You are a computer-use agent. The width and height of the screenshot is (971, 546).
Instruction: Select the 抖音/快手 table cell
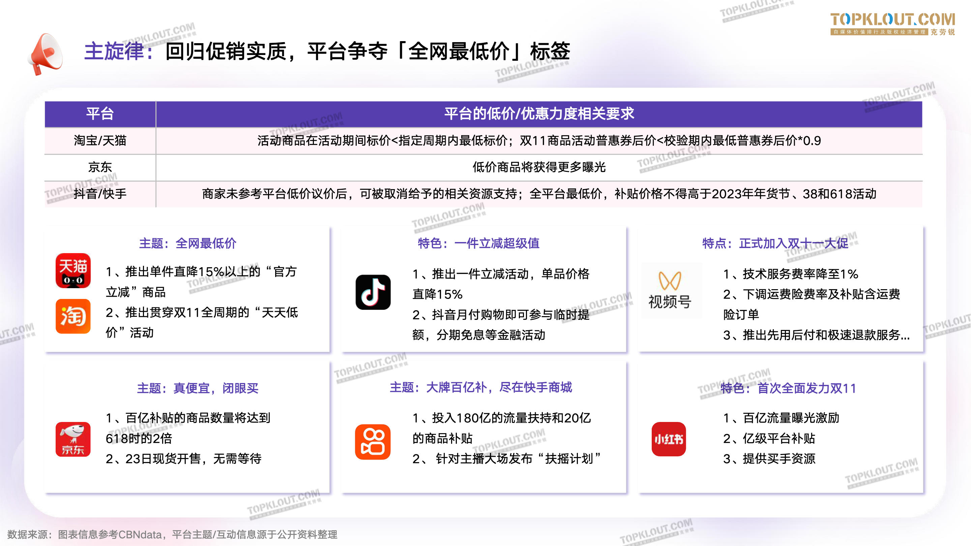click(100, 194)
